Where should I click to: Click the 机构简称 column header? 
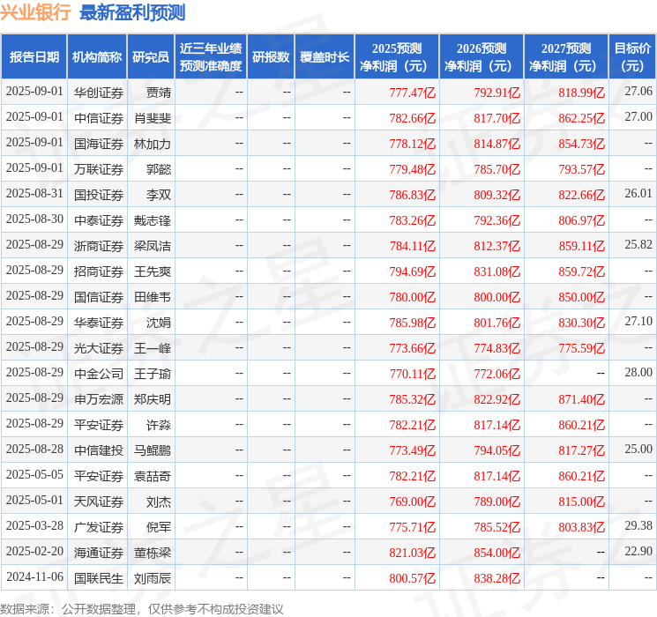tap(97, 57)
